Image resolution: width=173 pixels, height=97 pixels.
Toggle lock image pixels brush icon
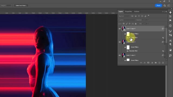(x=127, y=24)
